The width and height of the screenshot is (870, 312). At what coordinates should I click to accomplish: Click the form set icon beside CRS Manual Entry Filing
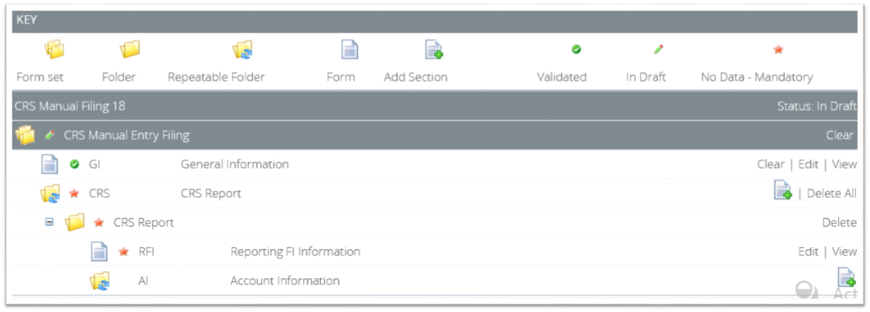coord(25,135)
